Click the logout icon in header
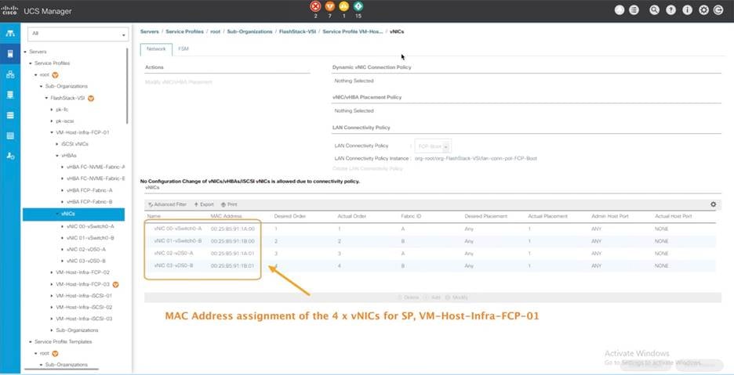The width and height of the screenshot is (734, 375). pos(718,10)
